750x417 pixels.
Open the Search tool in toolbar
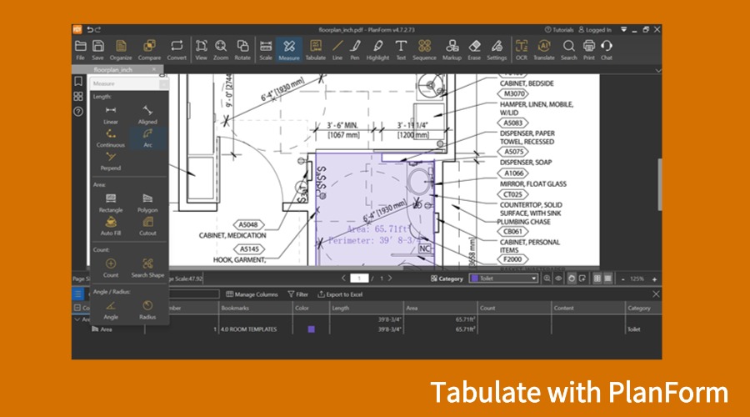[x=568, y=50]
